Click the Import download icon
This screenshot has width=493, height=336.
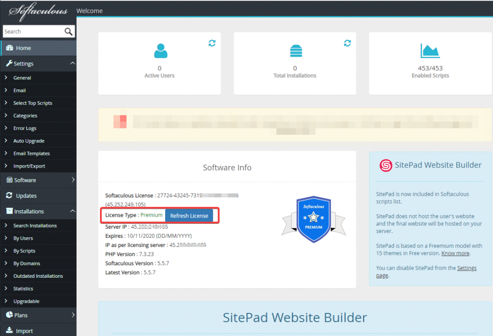click(10, 330)
